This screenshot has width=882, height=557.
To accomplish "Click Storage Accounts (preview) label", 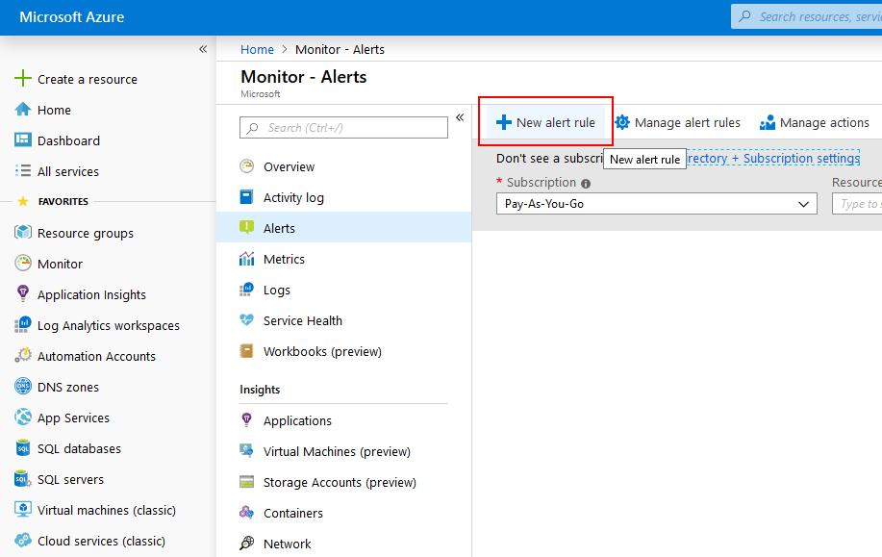I will pos(340,482).
